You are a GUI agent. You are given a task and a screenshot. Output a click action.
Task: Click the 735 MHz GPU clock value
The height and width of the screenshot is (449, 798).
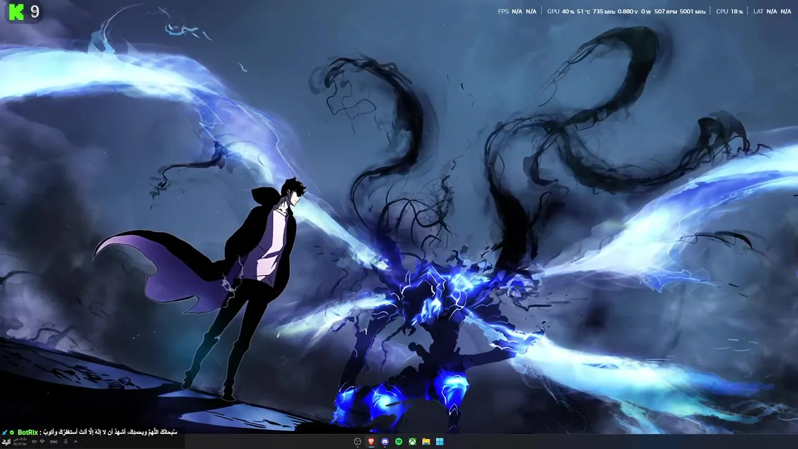[x=604, y=11]
